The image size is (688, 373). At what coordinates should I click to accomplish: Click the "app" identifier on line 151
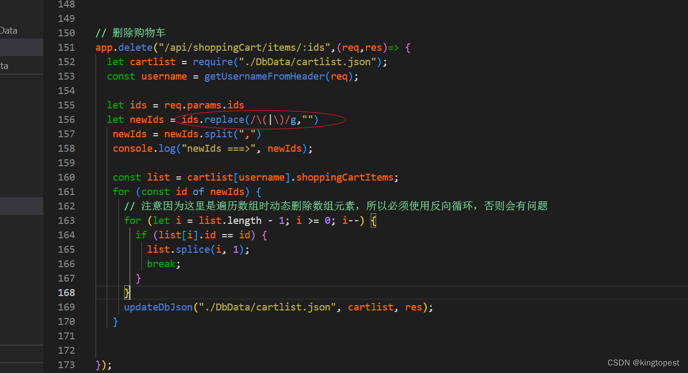click(104, 48)
